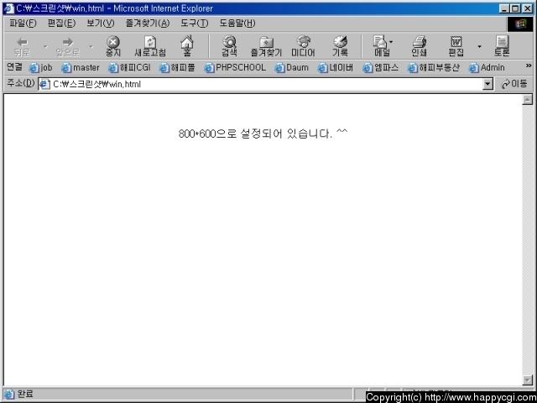Open the Search (검색) toolbar icon
537x403 pixels.
tap(229, 41)
